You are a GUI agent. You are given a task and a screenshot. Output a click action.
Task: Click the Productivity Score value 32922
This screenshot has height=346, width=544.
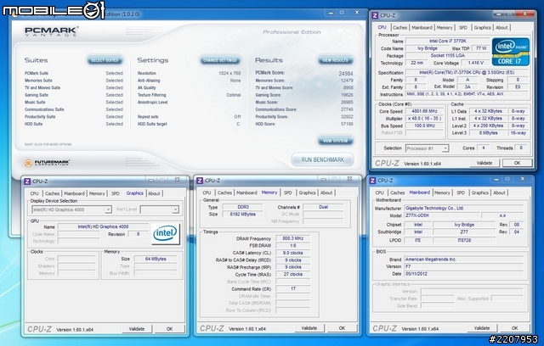347,116
